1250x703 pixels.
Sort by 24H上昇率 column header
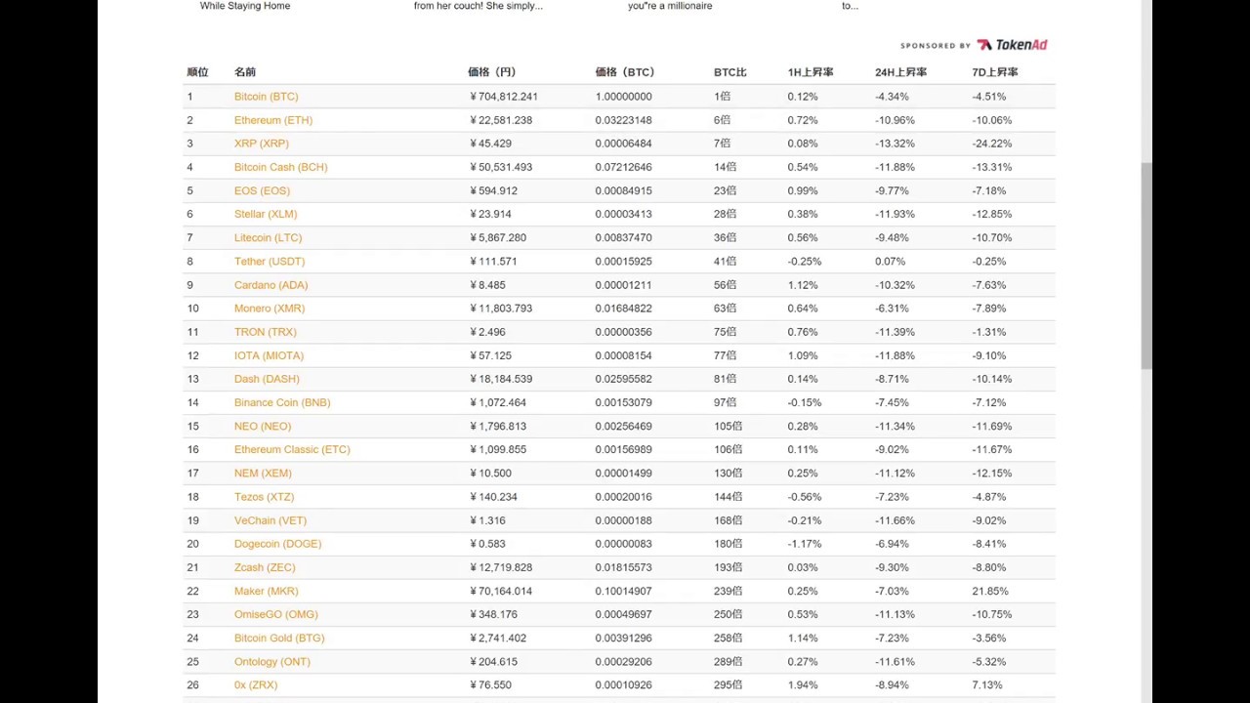coord(900,72)
